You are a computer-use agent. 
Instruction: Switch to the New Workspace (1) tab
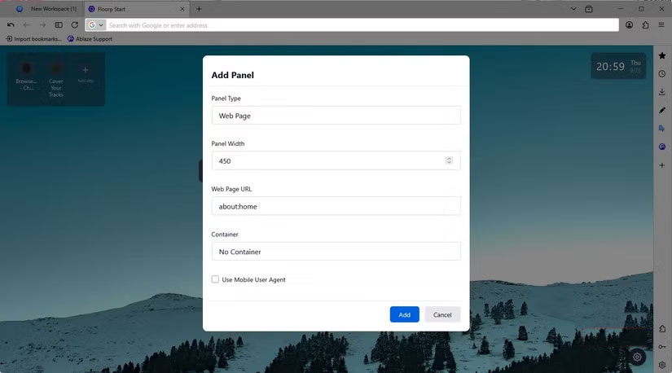point(46,9)
